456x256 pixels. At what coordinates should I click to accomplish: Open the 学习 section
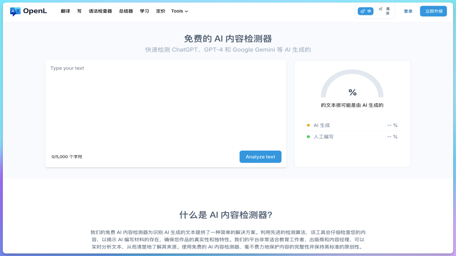pyautogui.click(x=144, y=11)
